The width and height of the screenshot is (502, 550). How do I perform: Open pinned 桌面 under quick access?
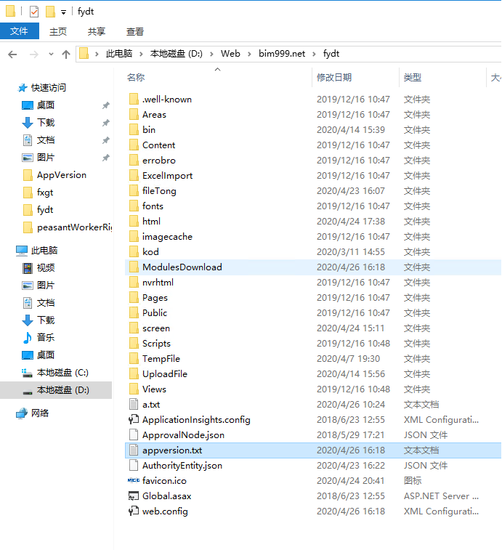point(46,105)
